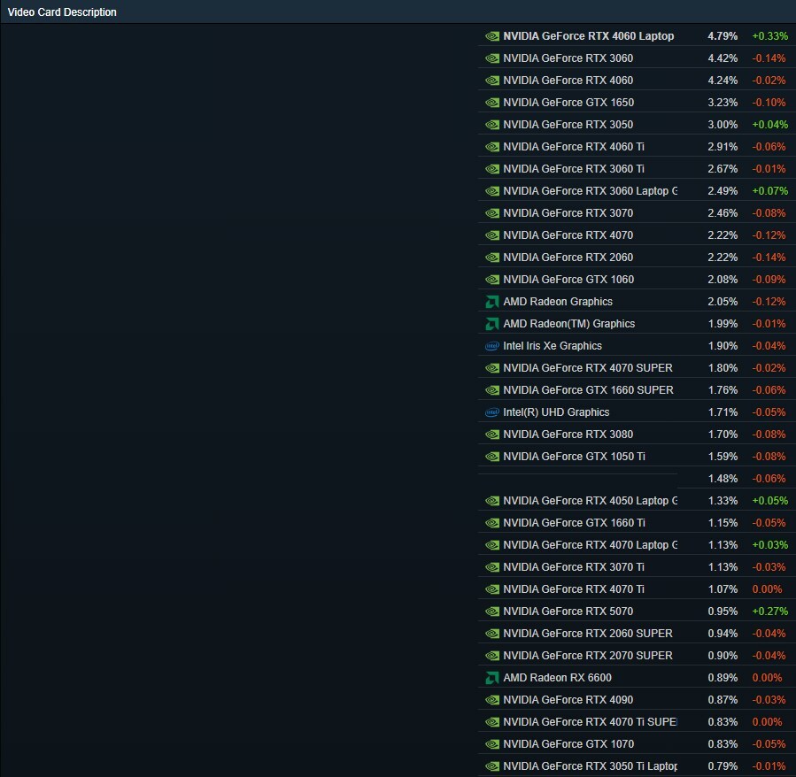Select the 1.33% share value
The image size is (796, 777).
[x=723, y=501]
